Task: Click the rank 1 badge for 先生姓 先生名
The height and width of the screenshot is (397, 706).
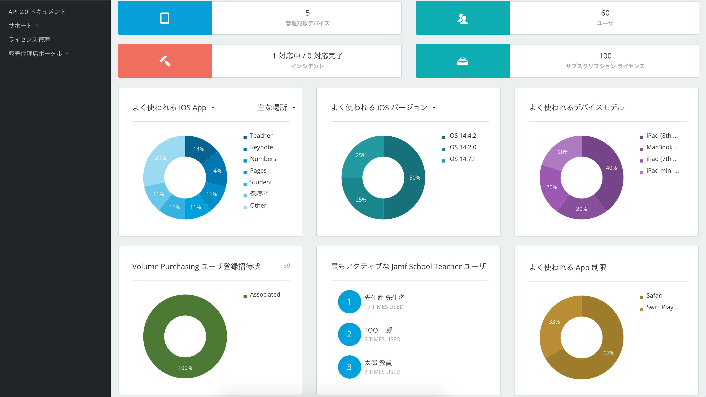Action: (349, 302)
